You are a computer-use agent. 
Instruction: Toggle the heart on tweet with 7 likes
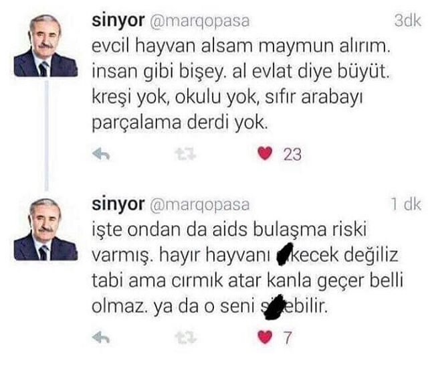tap(265, 337)
